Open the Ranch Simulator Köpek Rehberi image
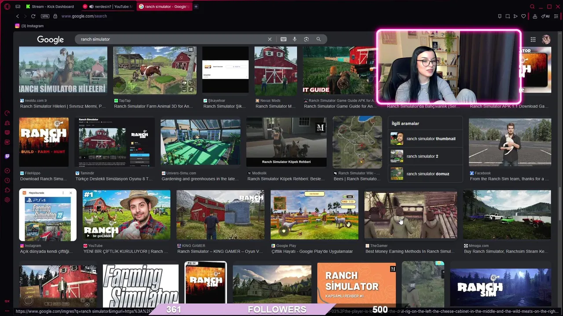Viewport: 563px width, 316px height. click(x=286, y=142)
